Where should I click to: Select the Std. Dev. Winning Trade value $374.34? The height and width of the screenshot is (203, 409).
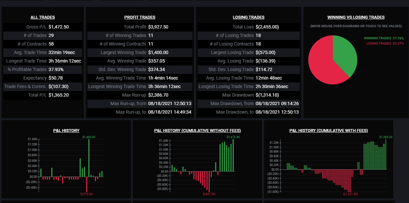(x=156, y=69)
